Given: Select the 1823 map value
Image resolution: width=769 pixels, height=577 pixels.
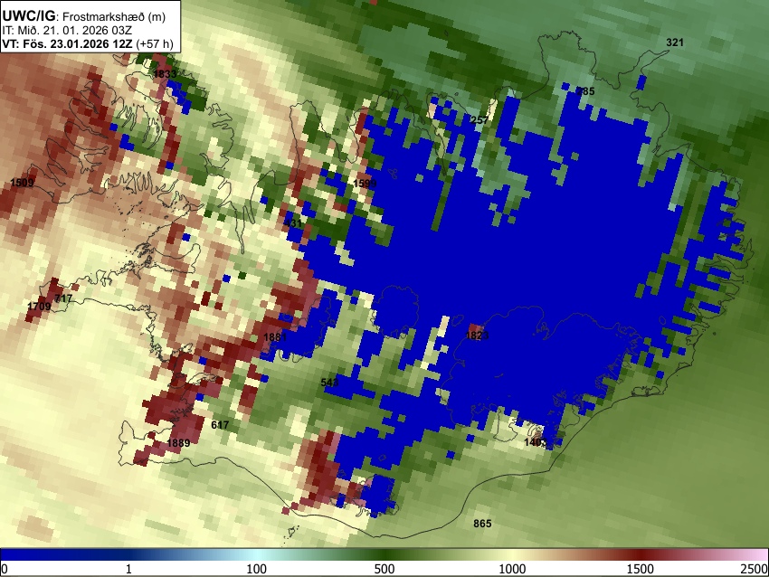Looking at the screenshot, I should pyautogui.click(x=477, y=336).
